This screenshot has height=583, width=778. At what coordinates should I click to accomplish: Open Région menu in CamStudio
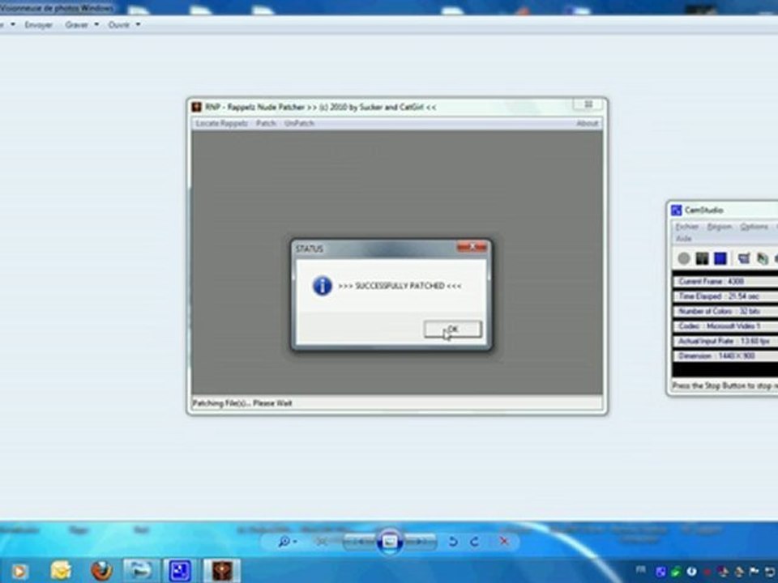(719, 227)
